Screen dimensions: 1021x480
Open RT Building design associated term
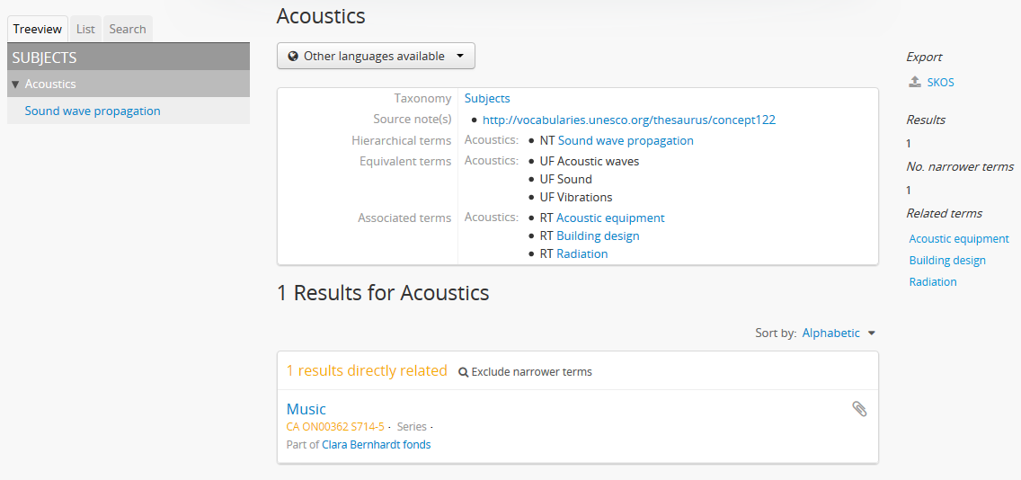[x=598, y=236]
